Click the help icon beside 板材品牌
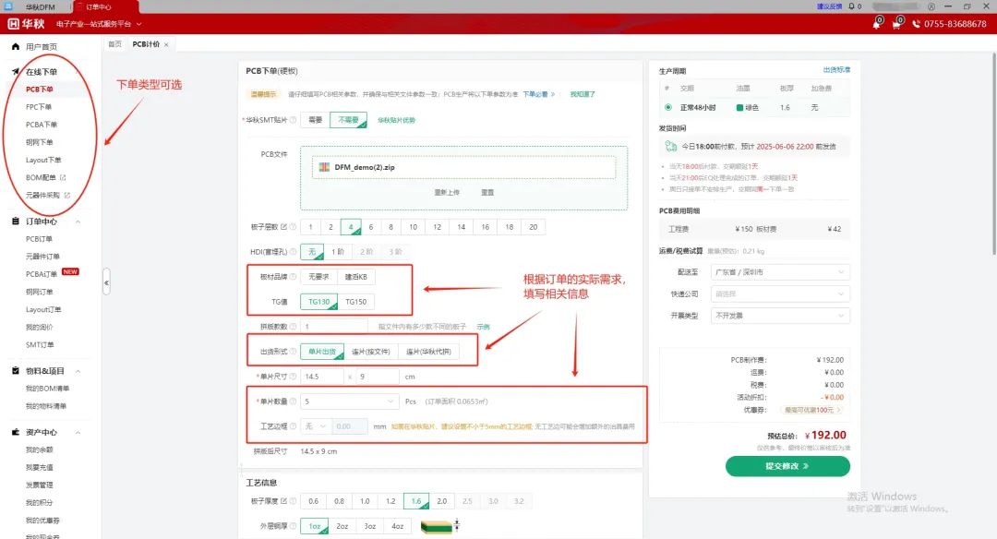The image size is (997, 539). pos(294,277)
